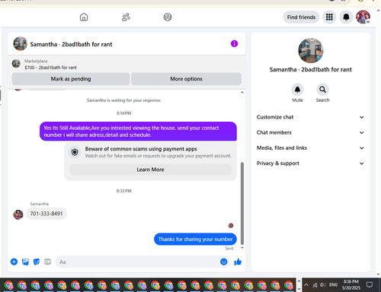Open more actions plus icon
Viewport: 381px width, 292px height.
[14, 262]
